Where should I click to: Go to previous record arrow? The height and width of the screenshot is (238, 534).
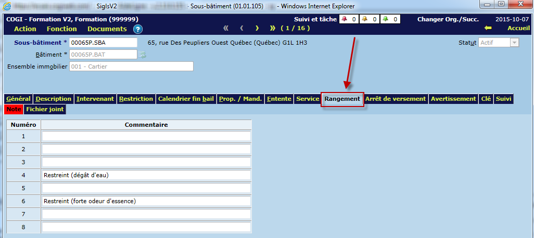pyautogui.click(x=241, y=28)
